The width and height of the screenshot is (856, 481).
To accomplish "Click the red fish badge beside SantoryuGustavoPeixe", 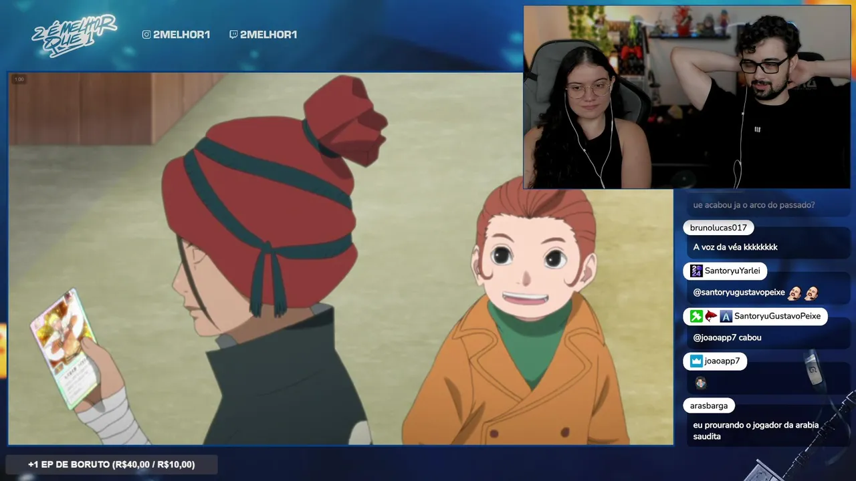I will click(711, 317).
